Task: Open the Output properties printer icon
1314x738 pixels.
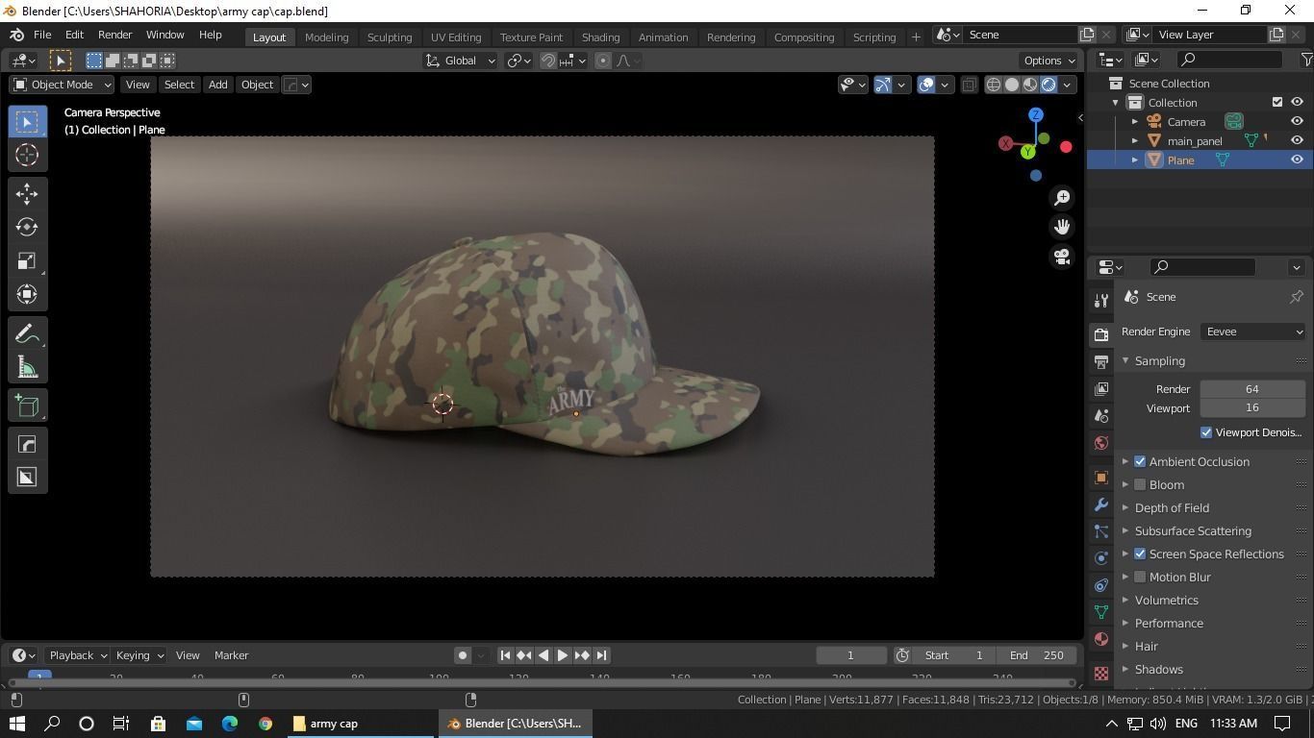Action: pos(1101,362)
